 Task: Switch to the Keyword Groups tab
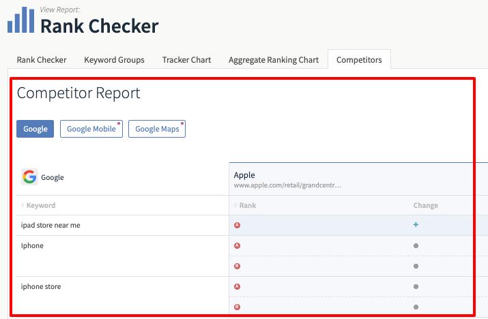[114, 60]
